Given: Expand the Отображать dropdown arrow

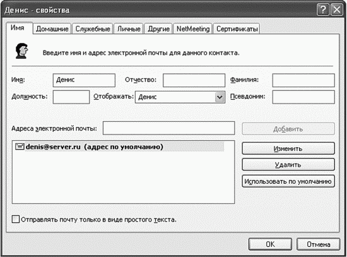Looking at the screenshot, I should 220,97.
